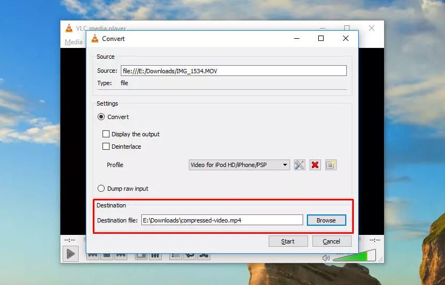The height and width of the screenshot is (285, 445).
Task: Delete selected profile with red X icon
Action: [x=314, y=165]
